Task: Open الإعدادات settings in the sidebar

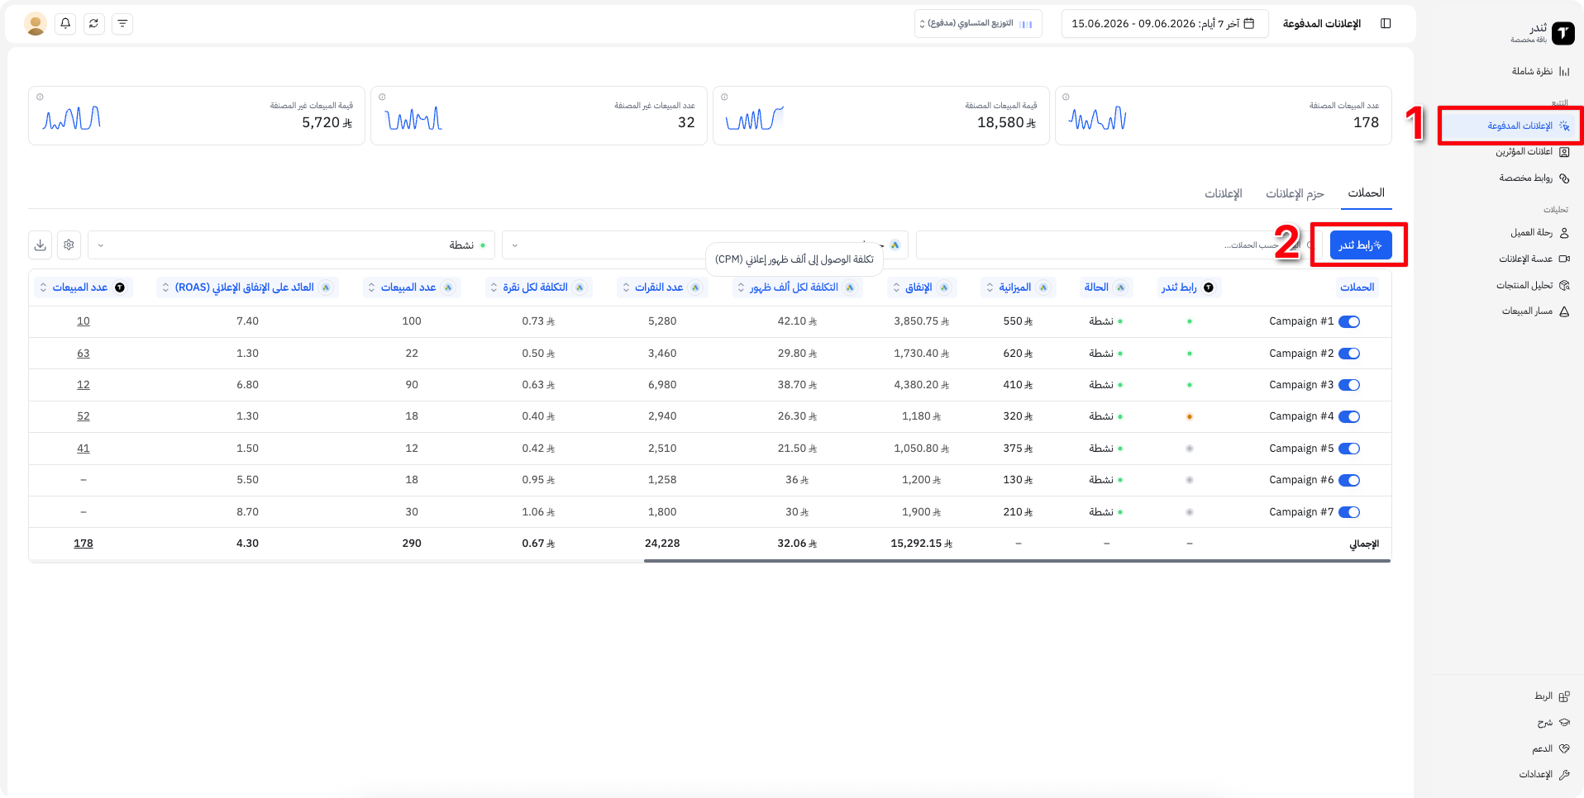Action: pyautogui.click(x=1543, y=775)
